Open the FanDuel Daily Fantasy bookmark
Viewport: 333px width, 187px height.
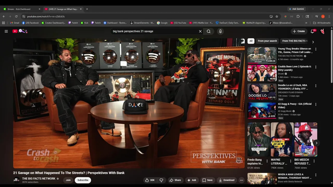(x=228, y=23)
